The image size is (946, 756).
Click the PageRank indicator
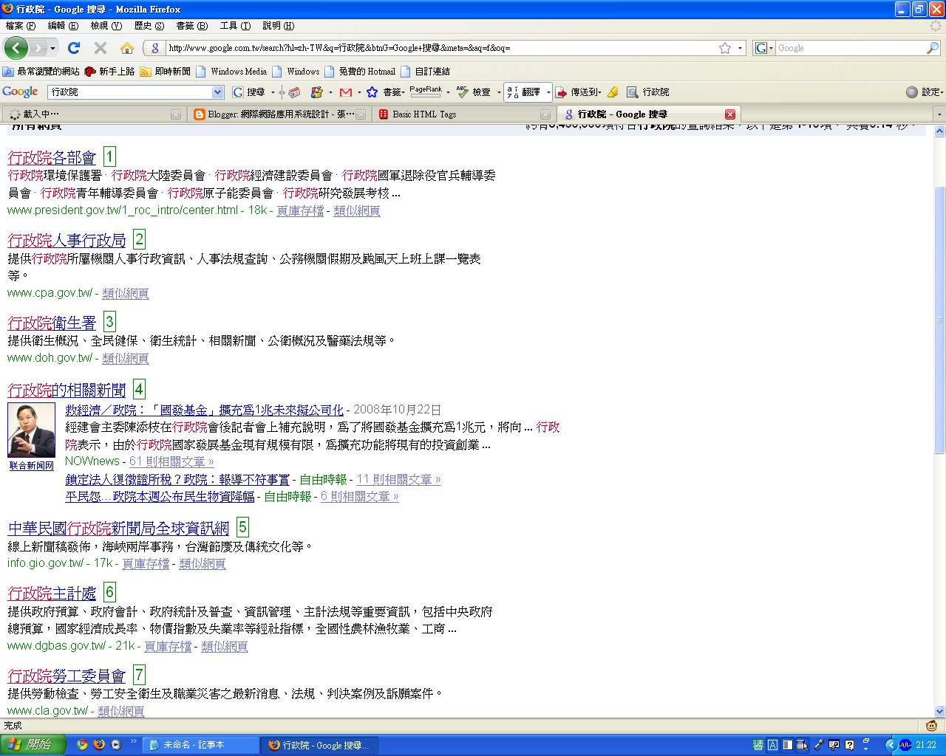(426, 92)
